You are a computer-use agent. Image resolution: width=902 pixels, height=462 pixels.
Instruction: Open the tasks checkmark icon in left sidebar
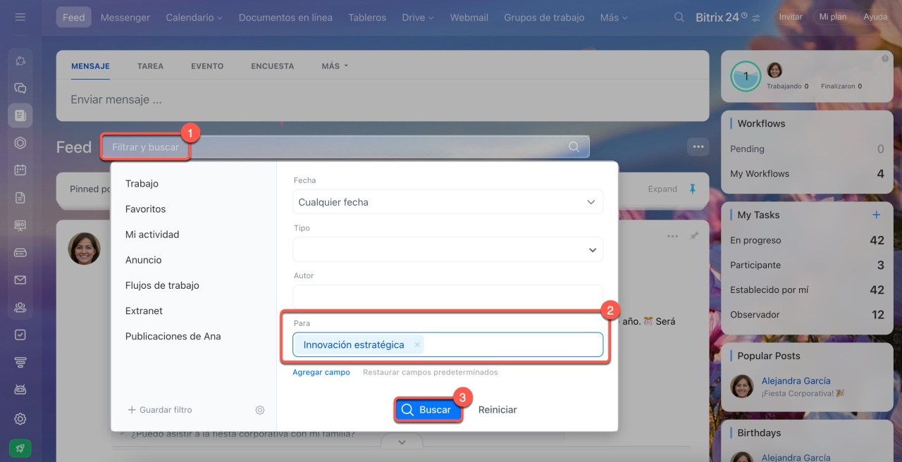tap(20, 335)
